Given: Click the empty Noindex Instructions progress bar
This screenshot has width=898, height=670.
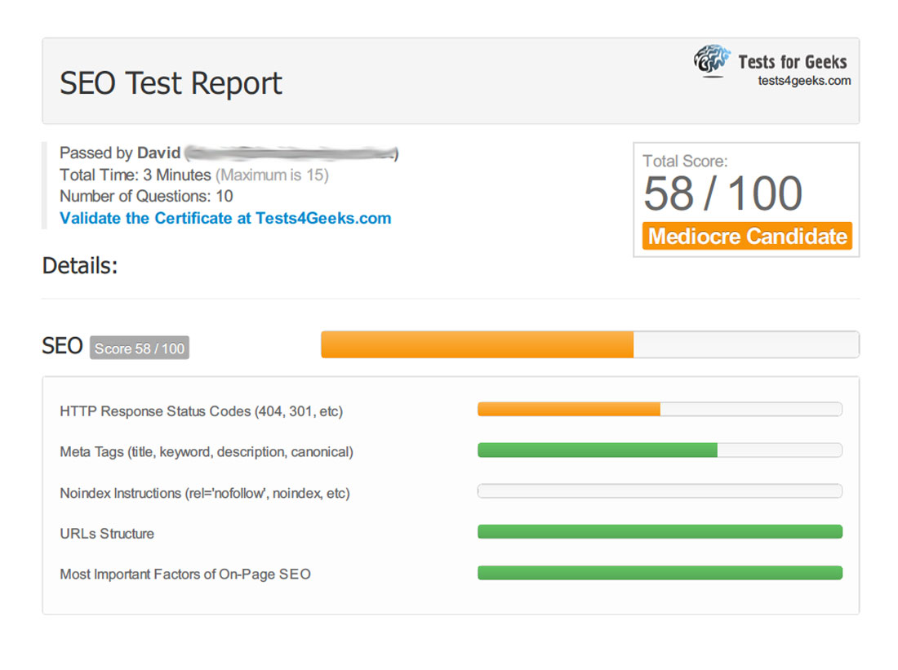Looking at the screenshot, I should pyautogui.click(x=660, y=491).
